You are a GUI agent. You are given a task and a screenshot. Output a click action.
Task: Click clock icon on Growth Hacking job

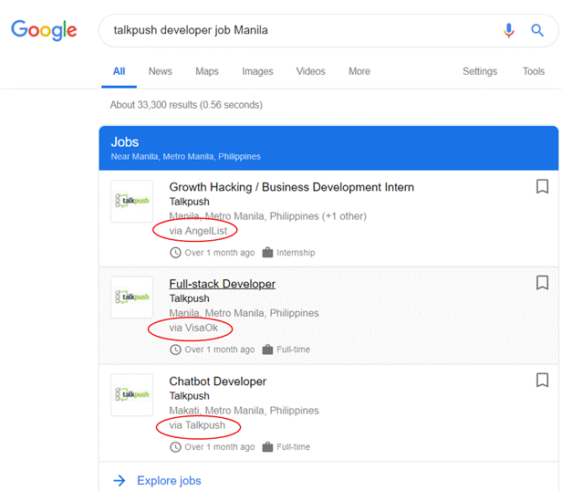(x=175, y=253)
